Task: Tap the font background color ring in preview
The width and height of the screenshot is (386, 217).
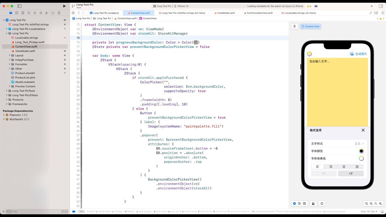Action: (x=361, y=159)
